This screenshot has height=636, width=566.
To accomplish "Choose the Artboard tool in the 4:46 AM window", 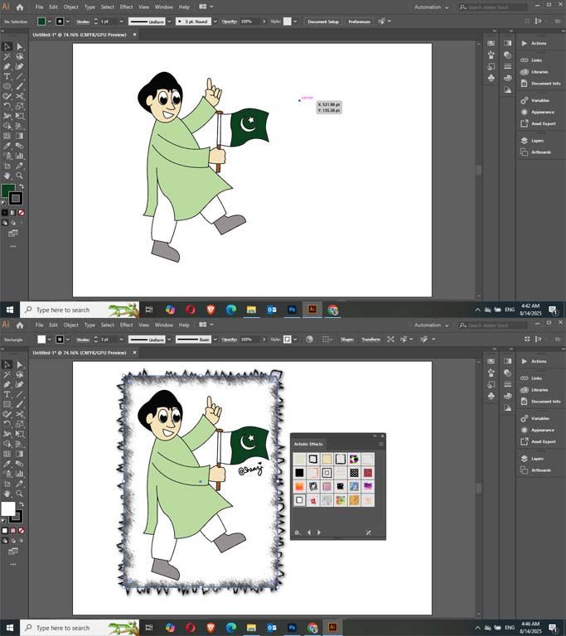I will pos(7,484).
